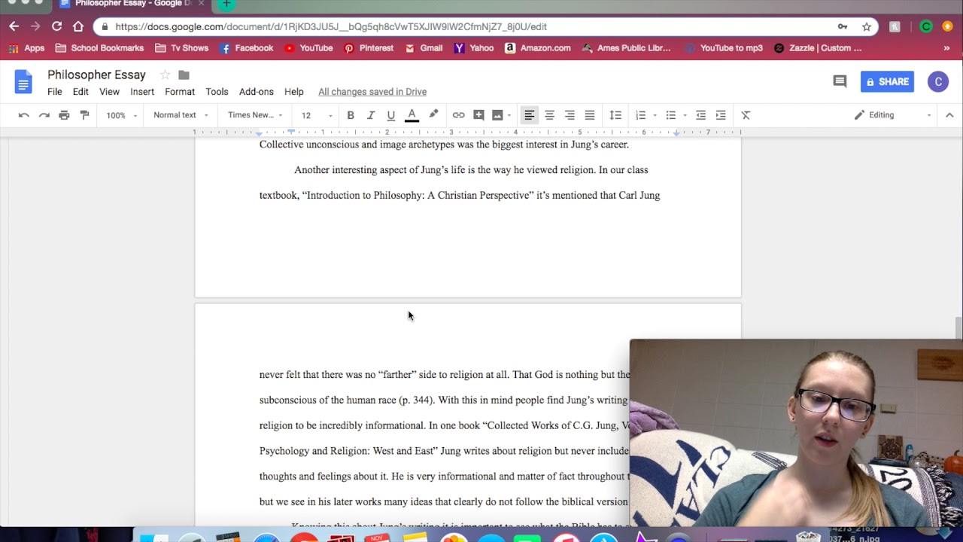Toggle bulleted list formatting
This screenshot has height=542, width=963.
point(671,115)
